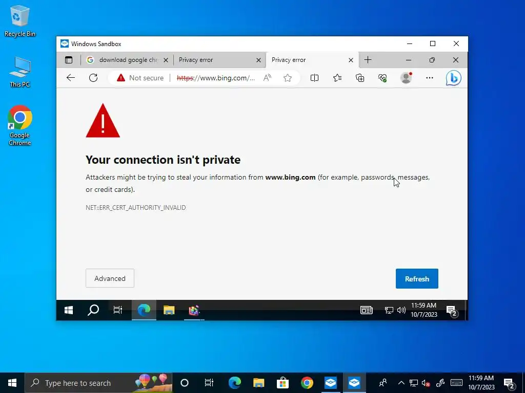
Task: Click the Edge back arrow button
Action: (71, 78)
